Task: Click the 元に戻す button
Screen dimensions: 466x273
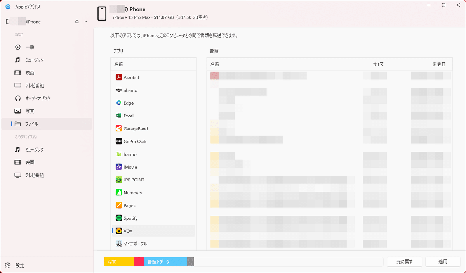Action: [x=404, y=261]
